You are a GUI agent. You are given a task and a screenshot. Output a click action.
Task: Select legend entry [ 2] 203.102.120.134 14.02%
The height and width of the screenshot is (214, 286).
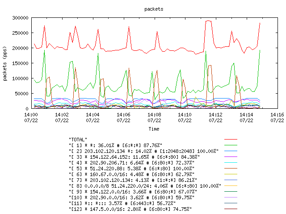[x=143, y=151]
